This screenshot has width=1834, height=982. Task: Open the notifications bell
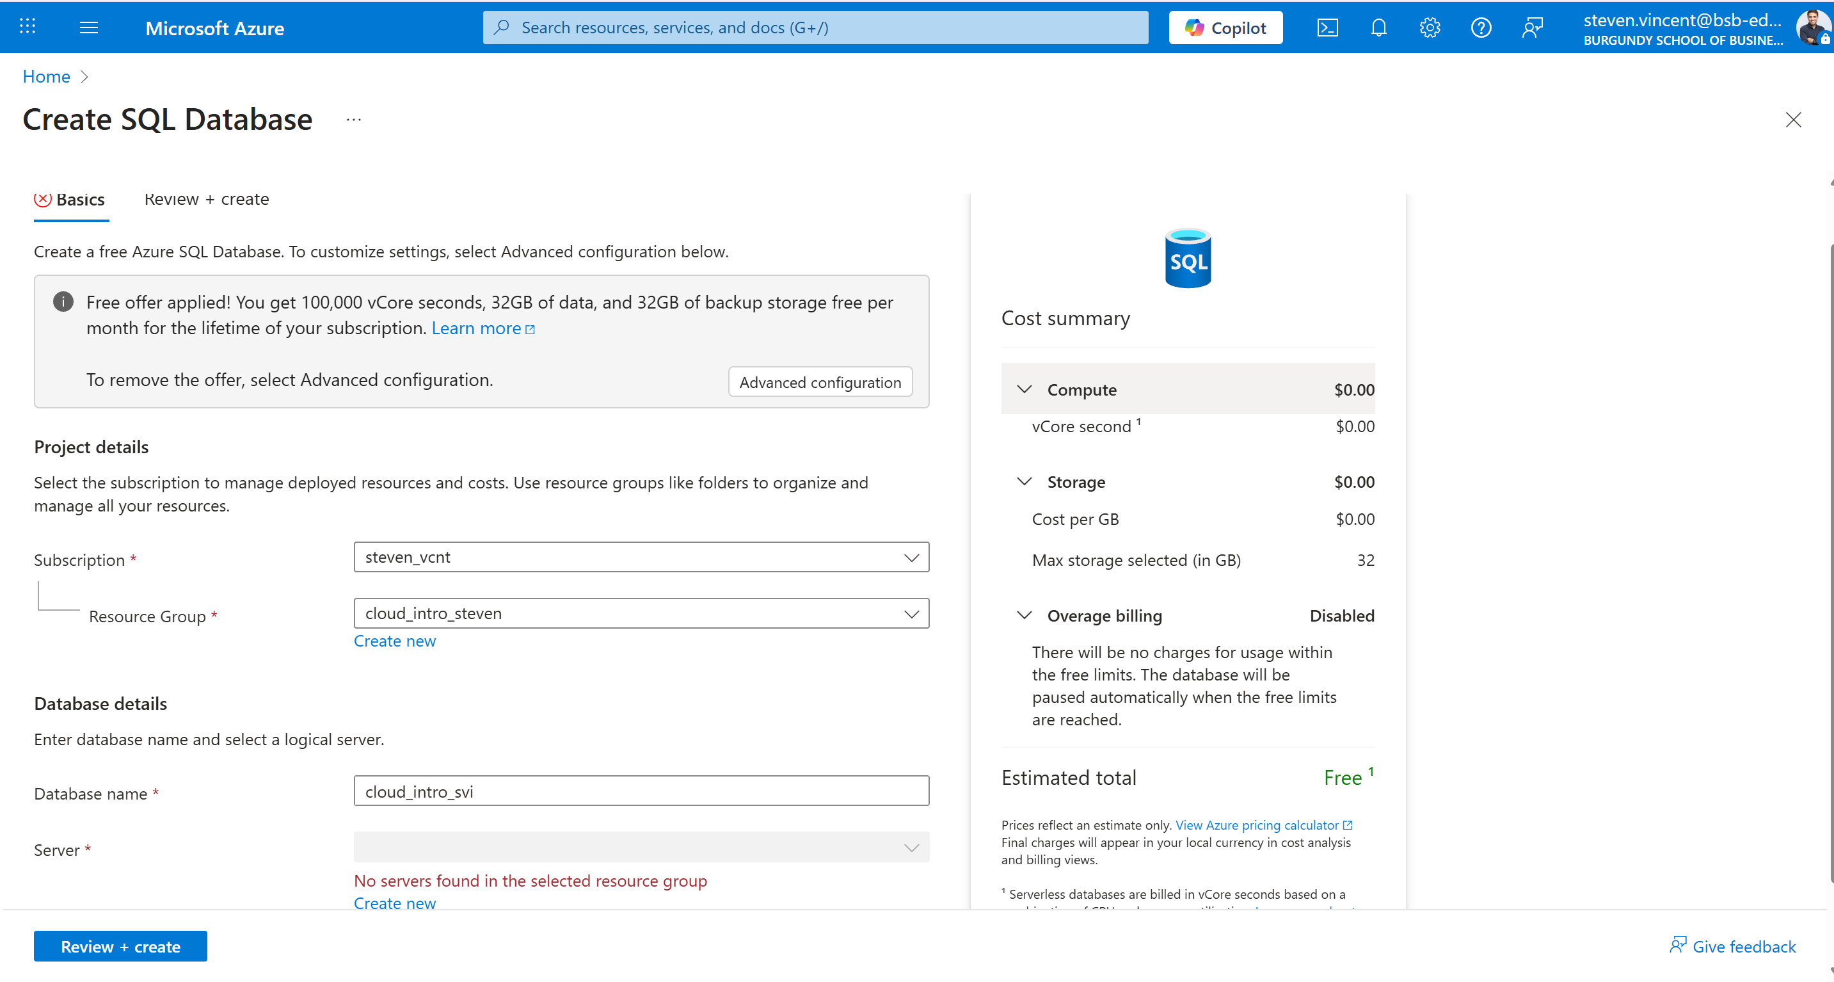pos(1378,27)
